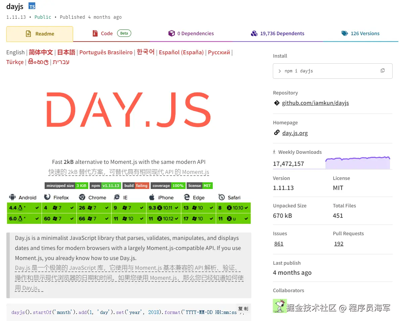Click the collaborator Snoopy avatar
The height and width of the screenshot is (321, 399).
pos(280,306)
